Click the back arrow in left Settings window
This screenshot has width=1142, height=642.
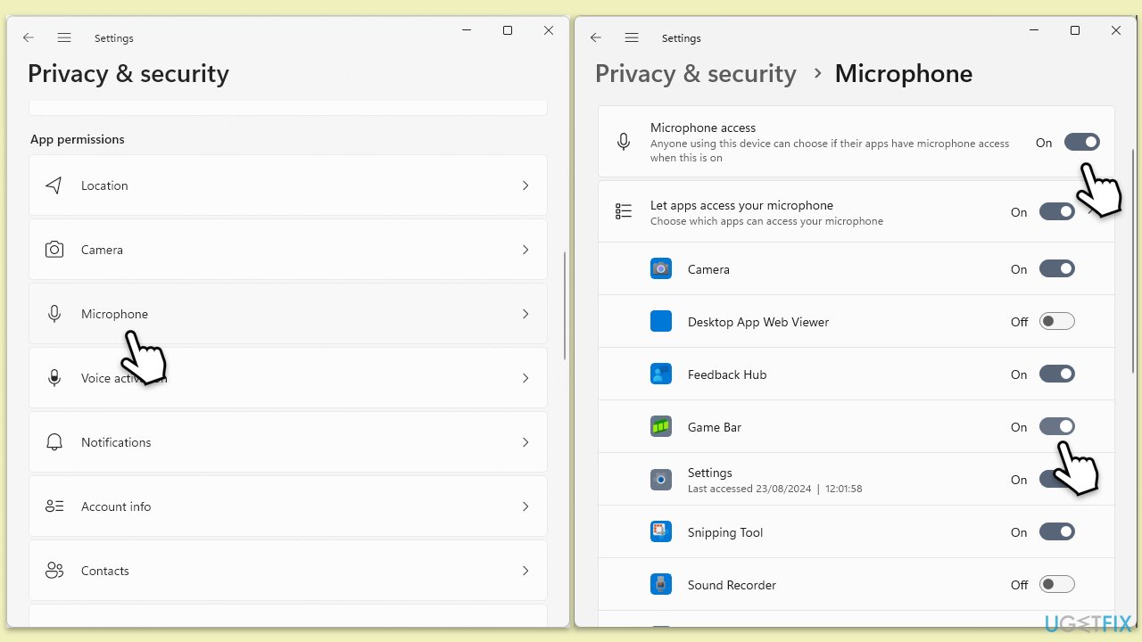(x=29, y=37)
